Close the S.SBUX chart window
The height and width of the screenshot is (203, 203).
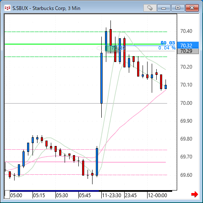click(x=192, y=8)
